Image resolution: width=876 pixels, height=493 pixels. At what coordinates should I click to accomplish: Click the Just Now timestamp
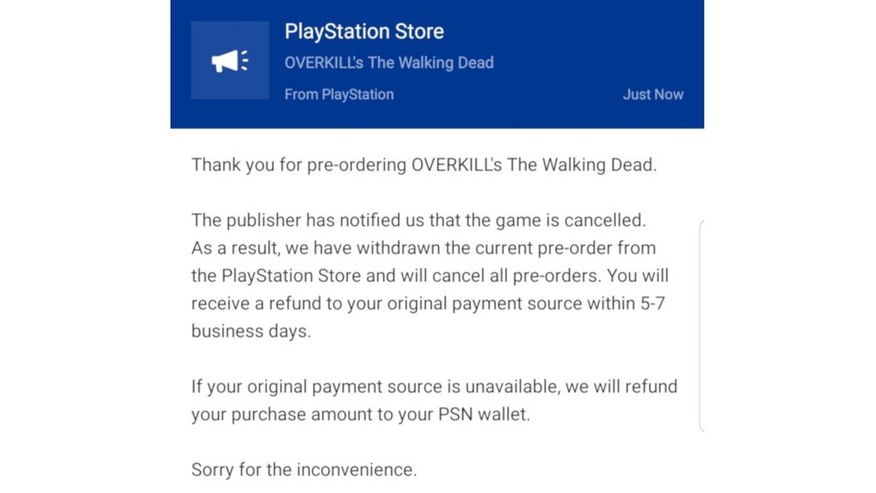653,95
